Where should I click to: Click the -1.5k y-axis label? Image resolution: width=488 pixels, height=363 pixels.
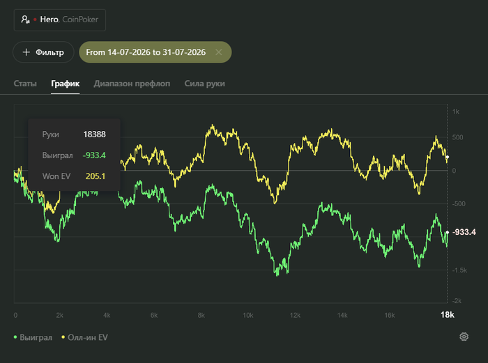pos(459,270)
